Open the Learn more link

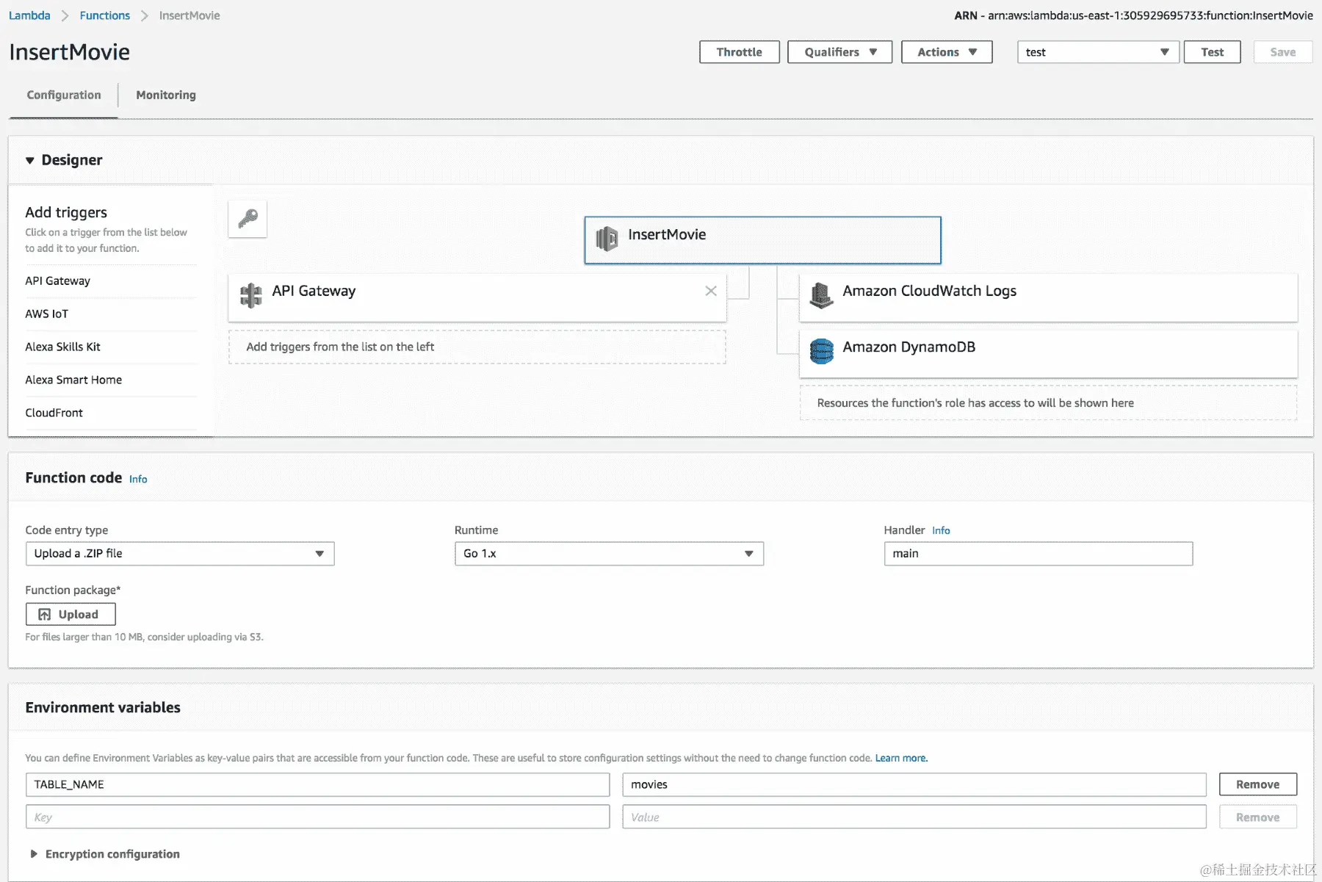point(901,759)
